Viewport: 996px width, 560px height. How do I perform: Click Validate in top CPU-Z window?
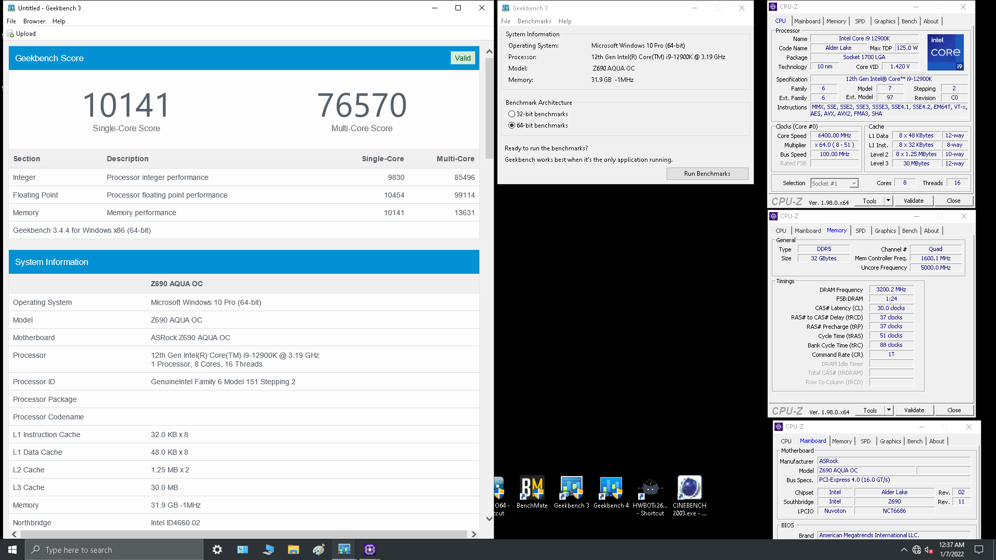pos(914,201)
